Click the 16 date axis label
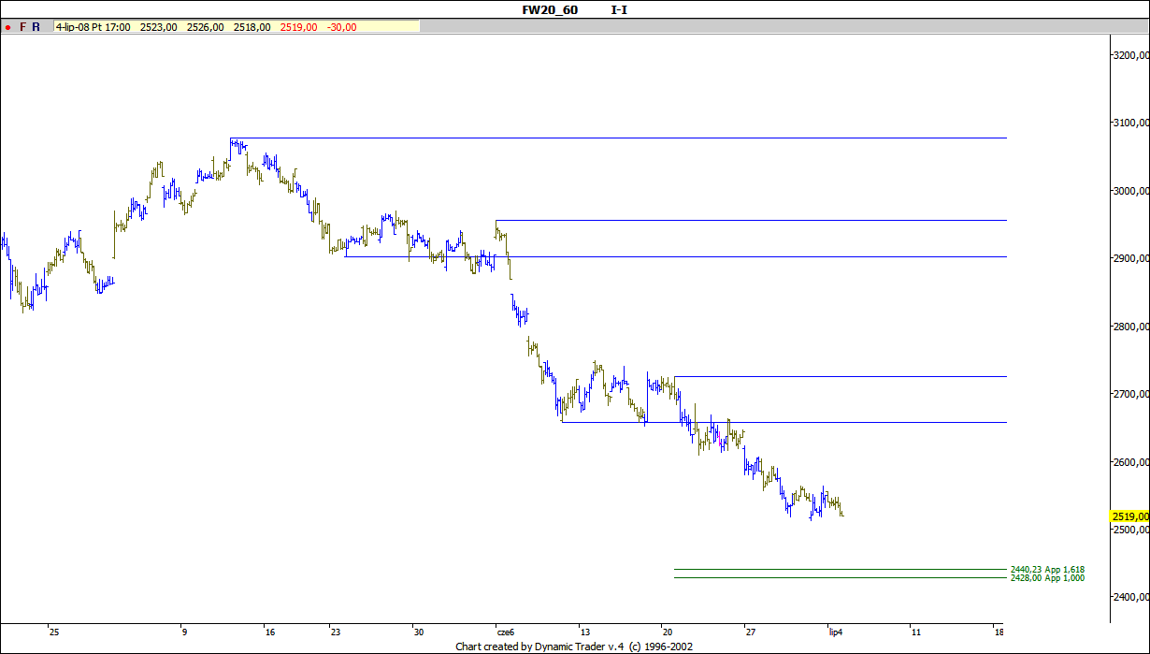 coord(269,632)
